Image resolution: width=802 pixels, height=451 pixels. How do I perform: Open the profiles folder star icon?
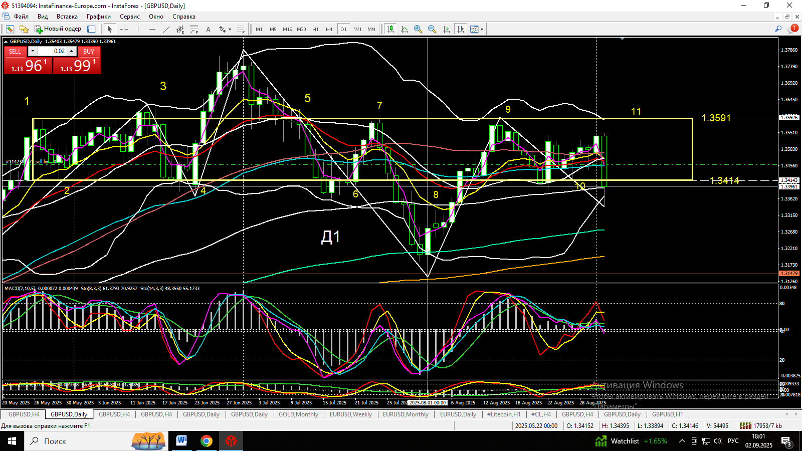click(x=24, y=29)
